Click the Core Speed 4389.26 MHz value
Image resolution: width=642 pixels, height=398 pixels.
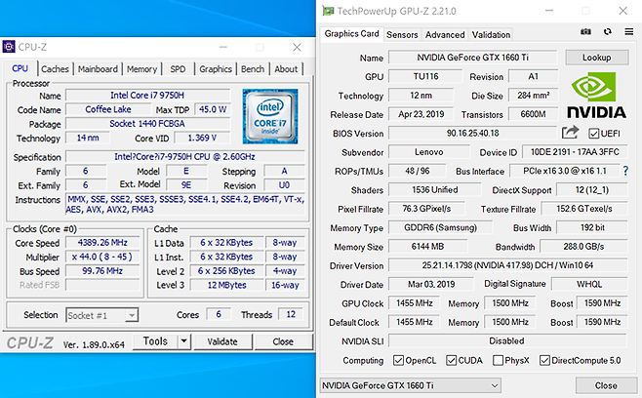point(102,242)
